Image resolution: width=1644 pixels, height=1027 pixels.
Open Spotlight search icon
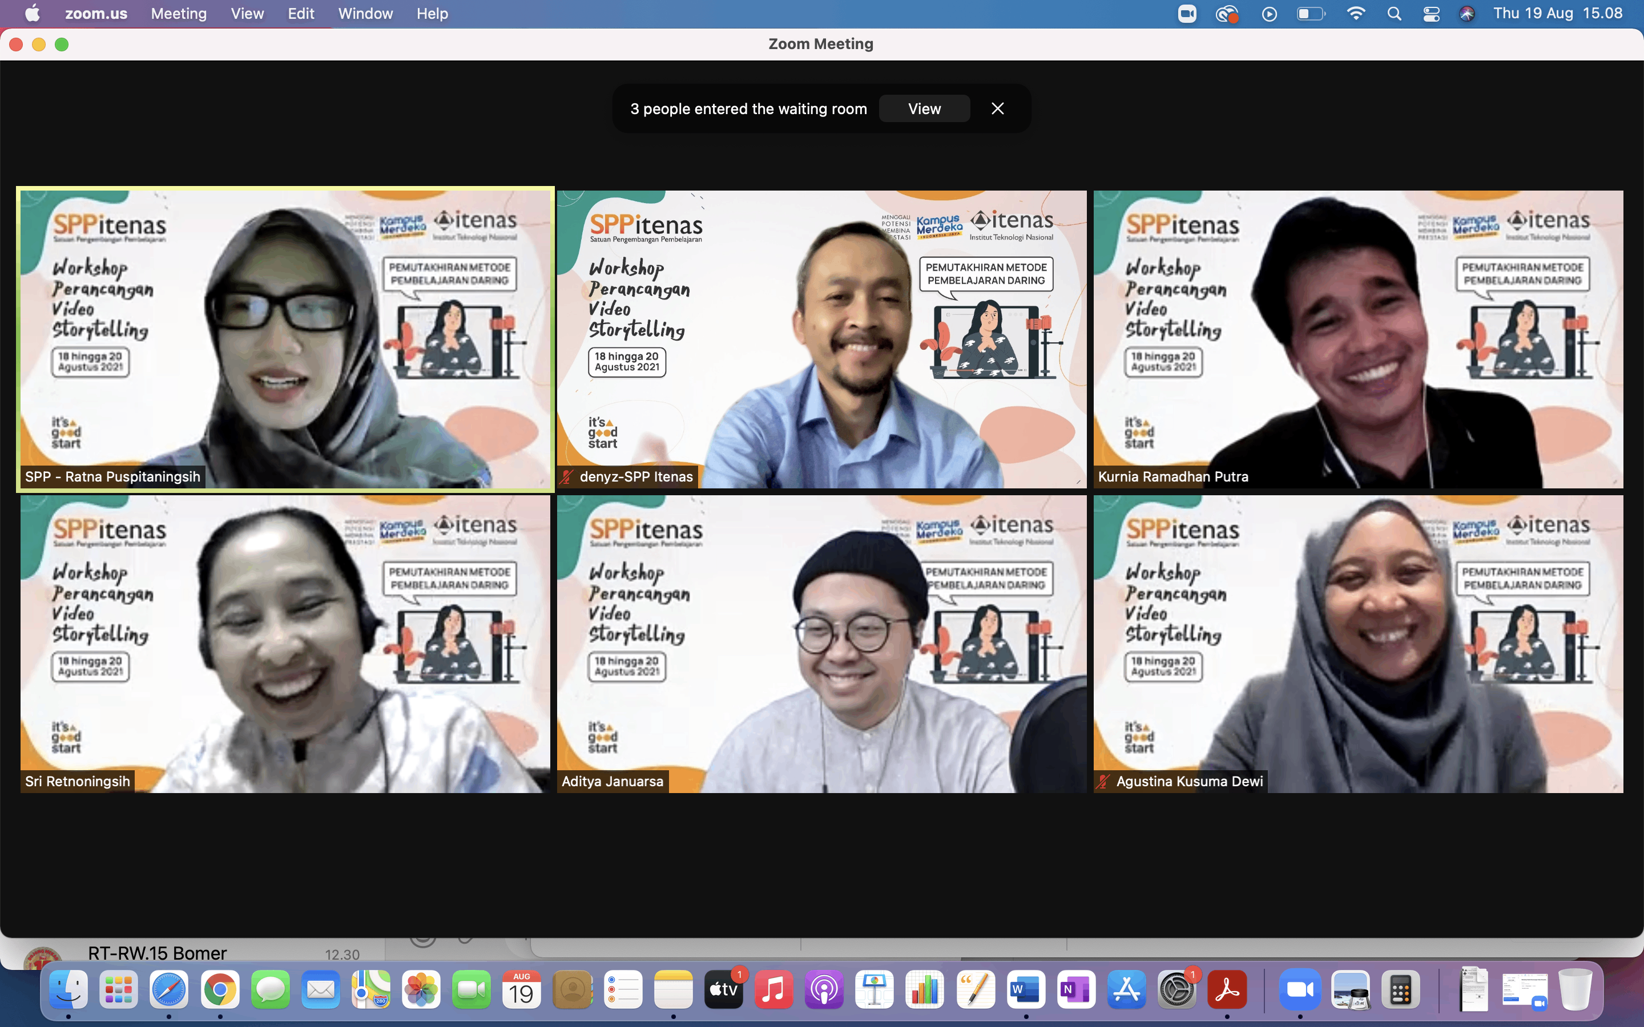click(x=1394, y=14)
